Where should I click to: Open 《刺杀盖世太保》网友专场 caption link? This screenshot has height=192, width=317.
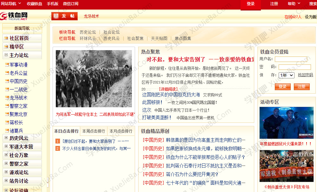[x=287, y=187]
